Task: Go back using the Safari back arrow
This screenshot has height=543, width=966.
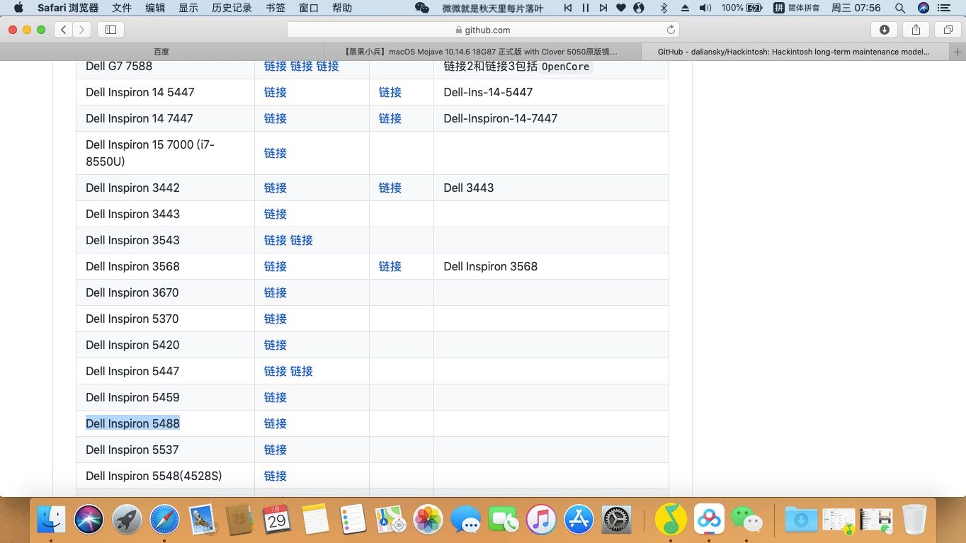Action: pos(64,30)
